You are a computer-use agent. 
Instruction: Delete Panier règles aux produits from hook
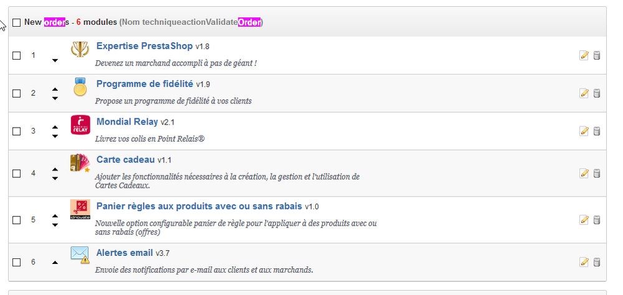coord(596,220)
